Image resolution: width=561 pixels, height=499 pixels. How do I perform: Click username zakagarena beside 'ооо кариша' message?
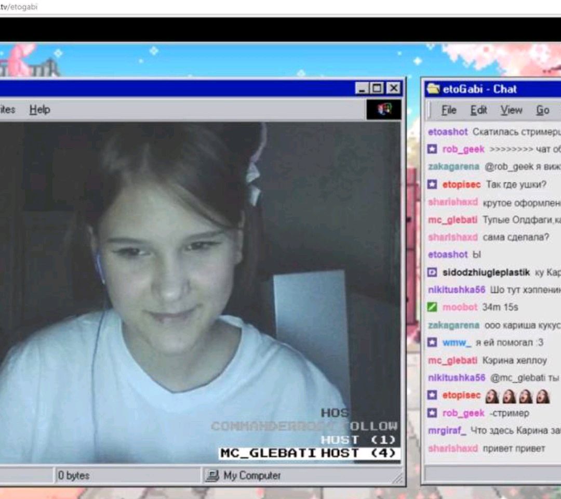(x=453, y=325)
